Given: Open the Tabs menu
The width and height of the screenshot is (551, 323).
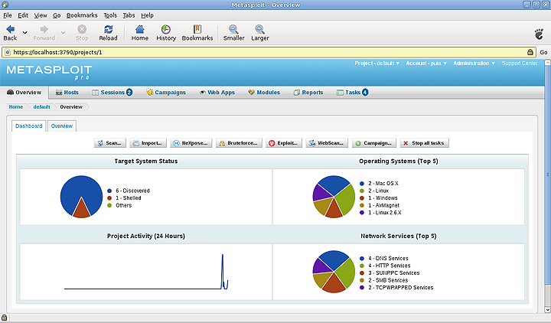Looking at the screenshot, I should (129, 15).
